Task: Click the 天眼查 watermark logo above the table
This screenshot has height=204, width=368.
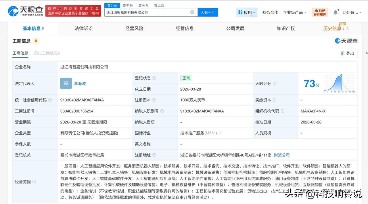Action: coord(346,41)
